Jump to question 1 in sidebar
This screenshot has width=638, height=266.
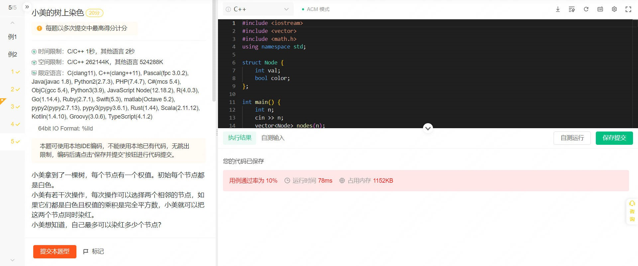coord(15,72)
